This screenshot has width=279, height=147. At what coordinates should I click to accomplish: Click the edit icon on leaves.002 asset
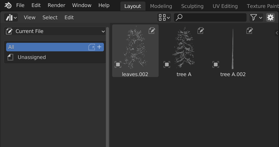coord(152,31)
